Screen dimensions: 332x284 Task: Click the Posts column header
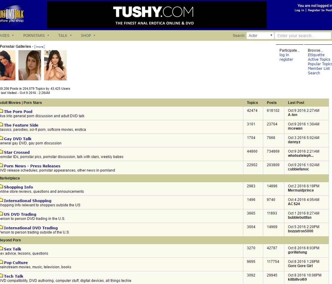pos(272,103)
